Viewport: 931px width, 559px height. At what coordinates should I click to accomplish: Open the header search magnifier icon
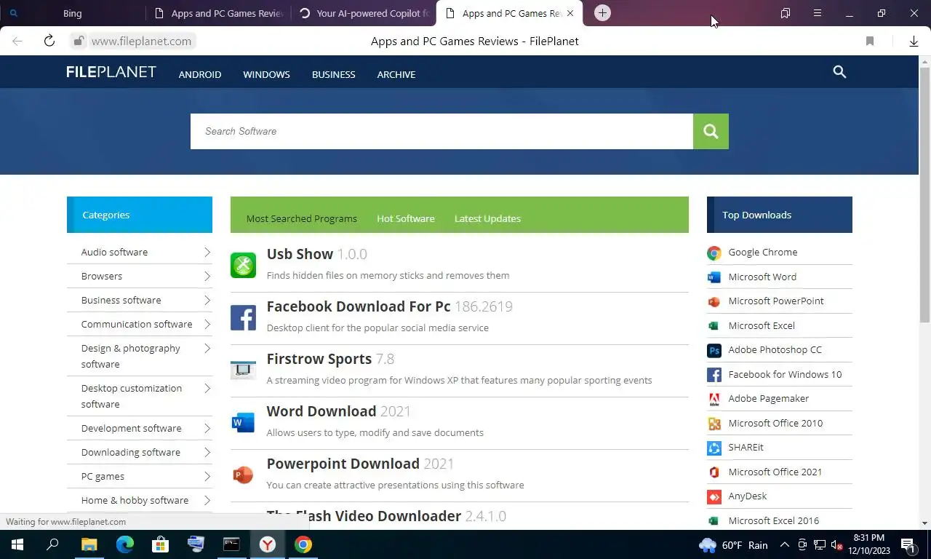pos(839,71)
